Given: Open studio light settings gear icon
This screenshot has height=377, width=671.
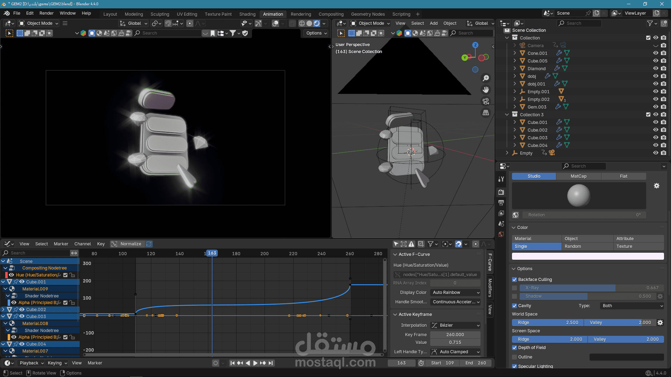Looking at the screenshot, I should click(x=657, y=186).
